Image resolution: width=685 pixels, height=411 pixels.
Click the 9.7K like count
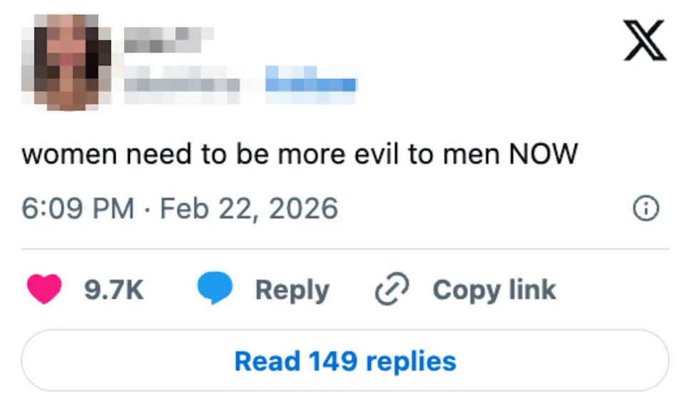click(x=114, y=289)
